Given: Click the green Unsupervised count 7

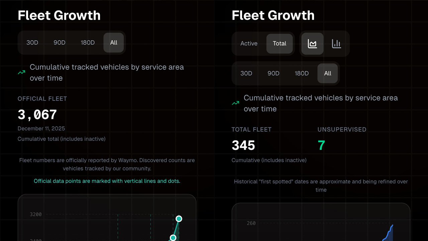Looking at the screenshot, I should pyautogui.click(x=321, y=146).
